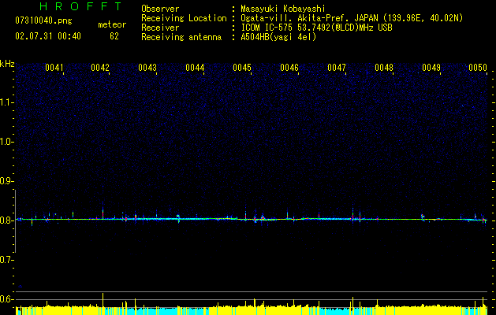Select the file name 07310040.png
This screenshot has width=496, height=315.
[43, 21]
